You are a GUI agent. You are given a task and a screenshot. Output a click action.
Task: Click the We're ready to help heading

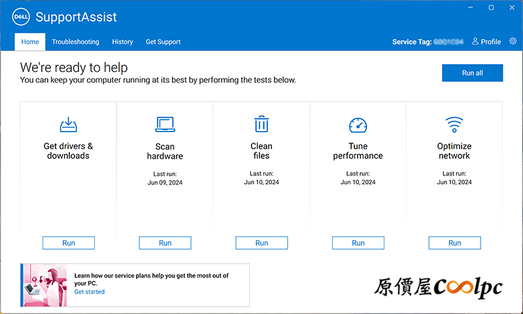click(74, 67)
